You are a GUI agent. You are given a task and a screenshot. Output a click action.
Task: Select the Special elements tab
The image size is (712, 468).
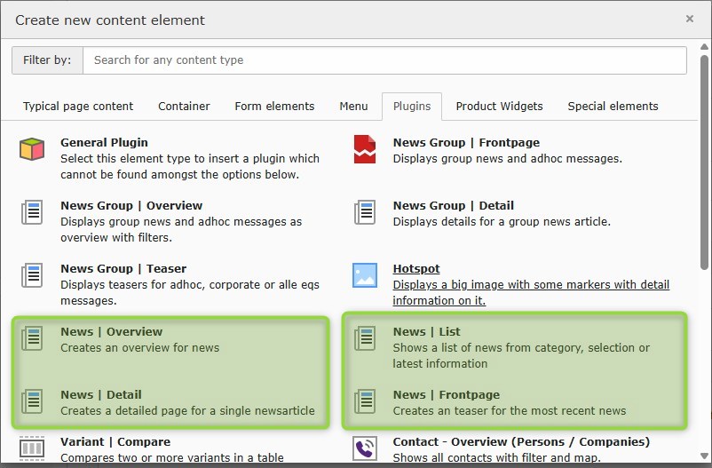(x=613, y=107)
